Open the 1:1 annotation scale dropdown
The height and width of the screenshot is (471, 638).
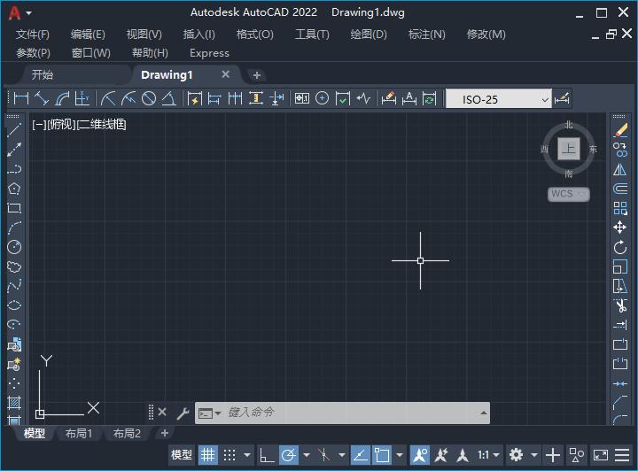pos(488,455)
